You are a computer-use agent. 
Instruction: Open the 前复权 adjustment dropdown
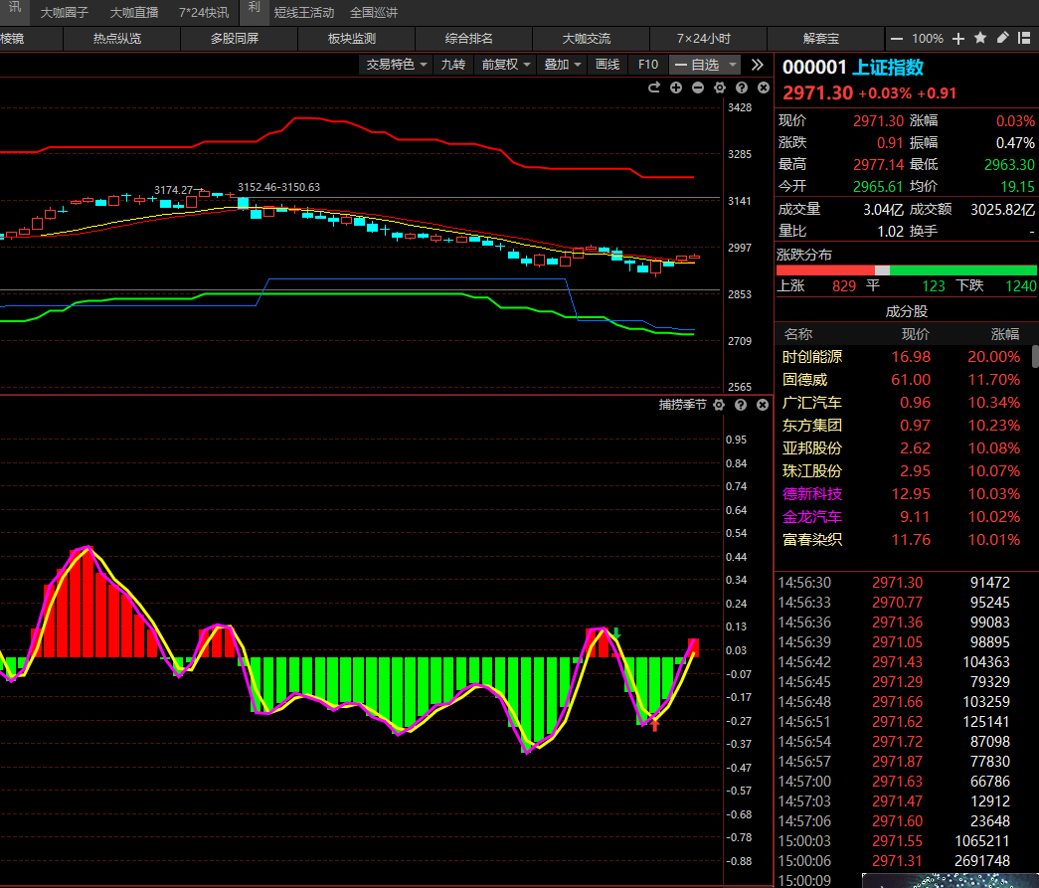pos(505,65)
